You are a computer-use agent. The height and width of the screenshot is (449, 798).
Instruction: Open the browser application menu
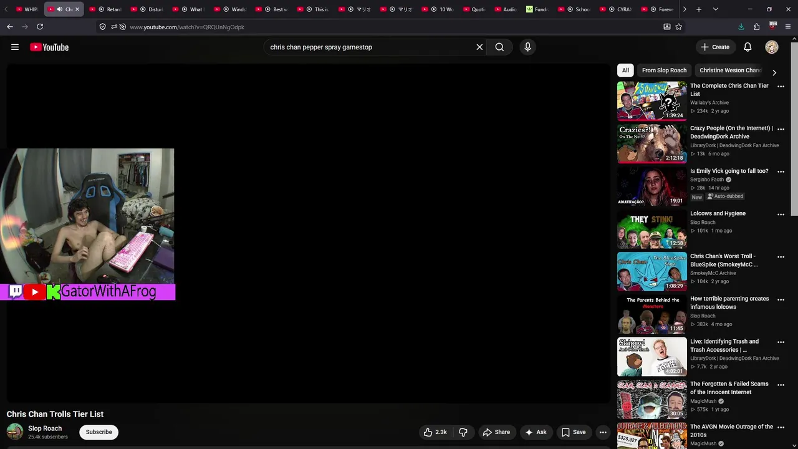pos(788,27)
